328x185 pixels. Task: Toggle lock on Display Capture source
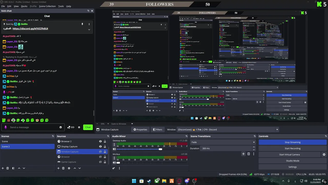[105, 146]
